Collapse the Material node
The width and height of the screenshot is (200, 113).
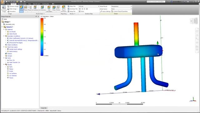click(4, 30)
